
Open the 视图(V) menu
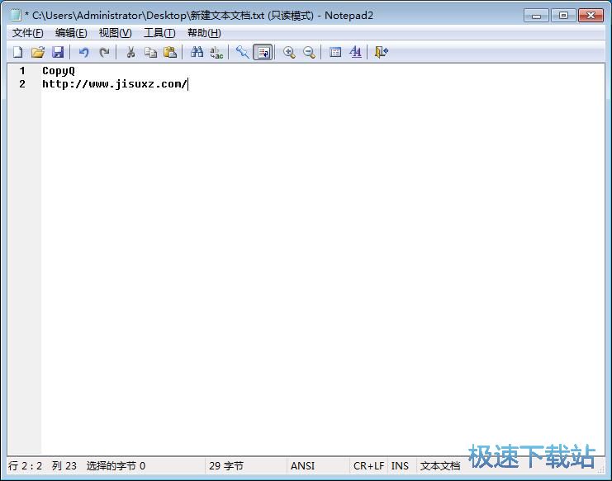[x=115, y=33]
